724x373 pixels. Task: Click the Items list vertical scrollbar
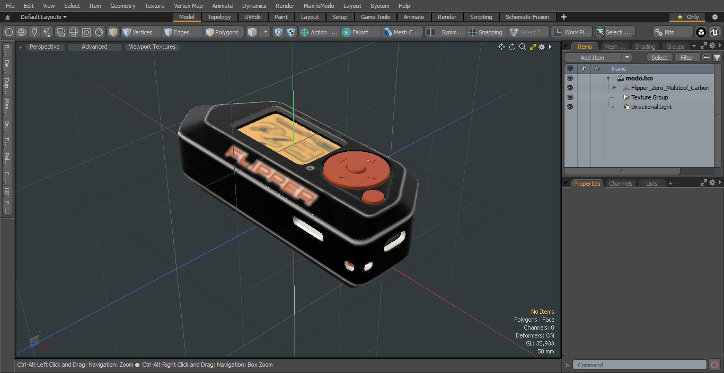718,116
